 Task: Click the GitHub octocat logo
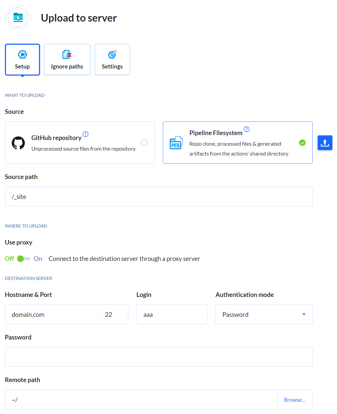(x=18, y=143)
